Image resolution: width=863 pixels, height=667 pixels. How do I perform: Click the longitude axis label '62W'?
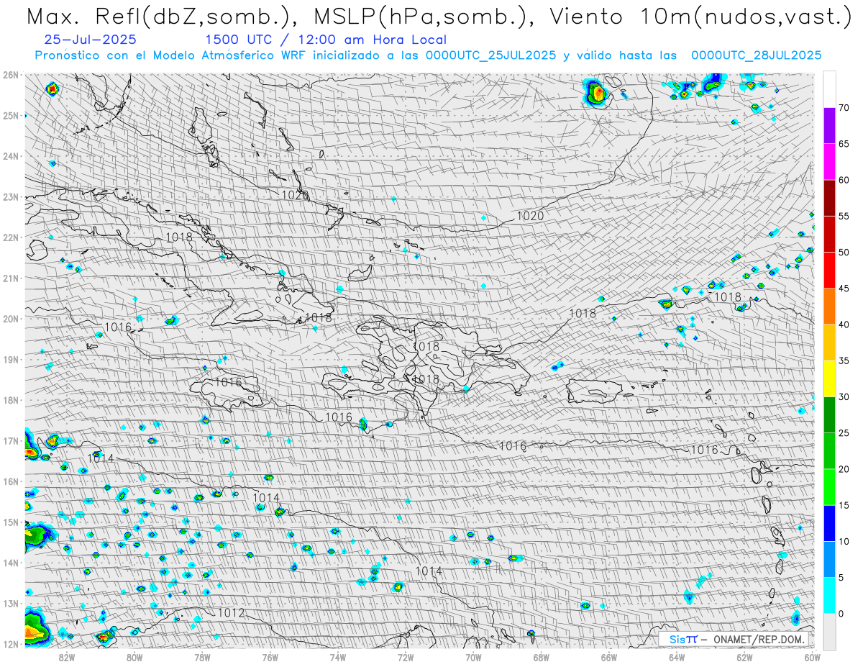744,657
